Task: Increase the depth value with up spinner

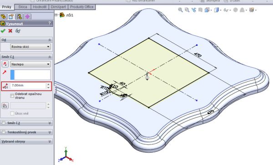Action: pos(48,84)
